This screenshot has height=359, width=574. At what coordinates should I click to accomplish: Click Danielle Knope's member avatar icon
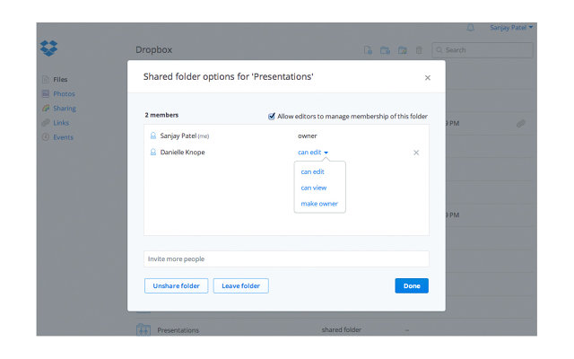[153, 152]
